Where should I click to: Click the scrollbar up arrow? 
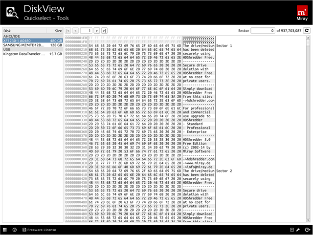click(308, 38)
